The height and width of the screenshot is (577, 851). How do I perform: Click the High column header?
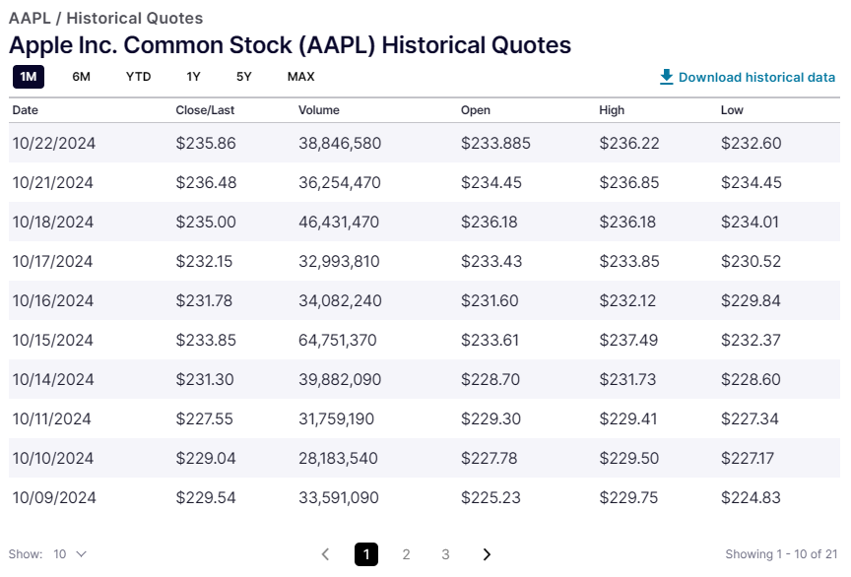612,110
